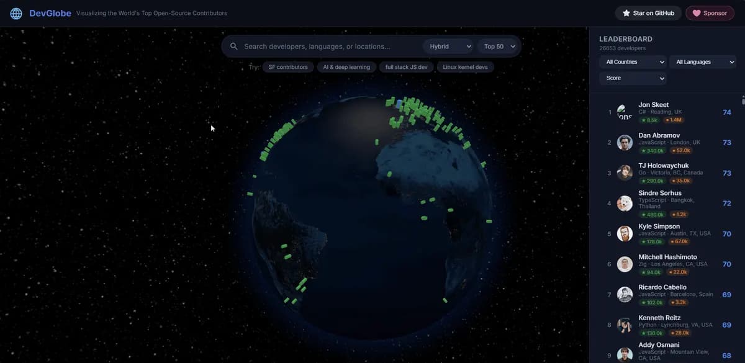The height and width of the screenshot is (363, 745).
Task: Click Kenneth Reitz's 28.0k followers badge
Action: [x=679, y=333]
